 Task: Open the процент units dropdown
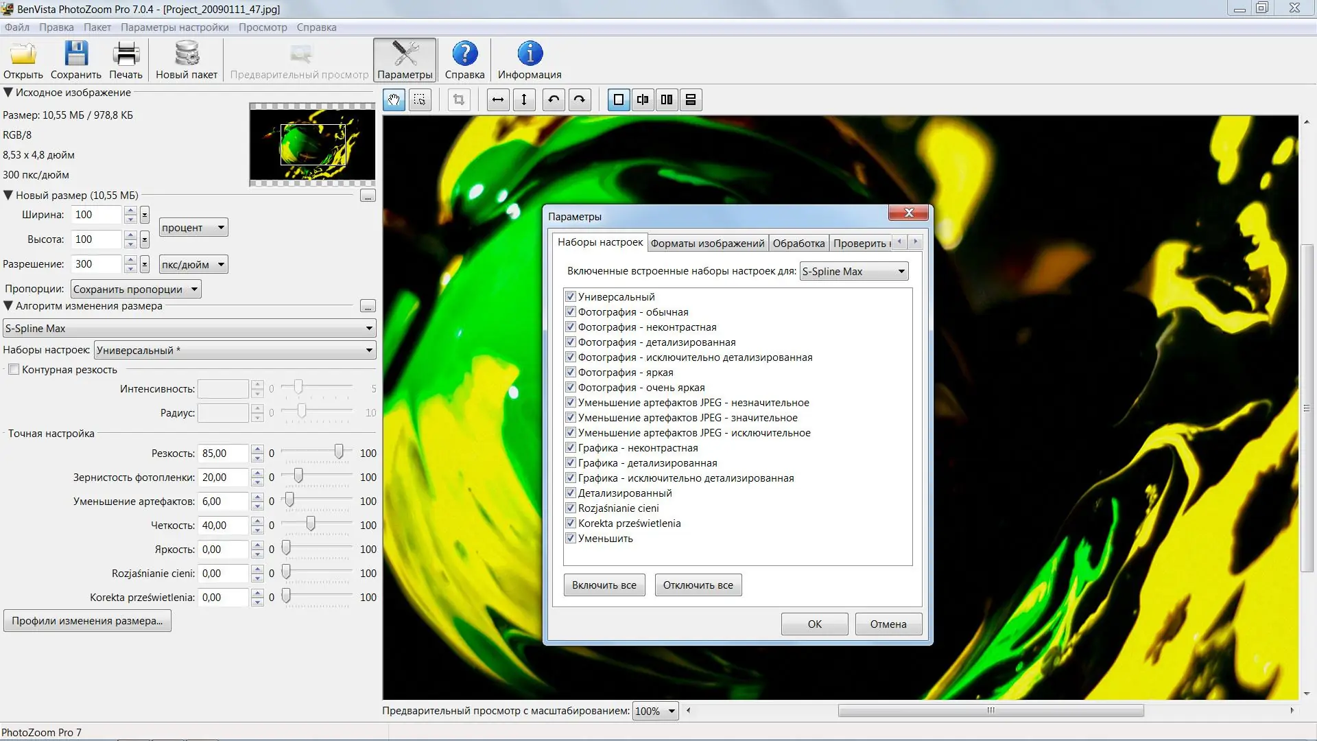coord(193,228)
